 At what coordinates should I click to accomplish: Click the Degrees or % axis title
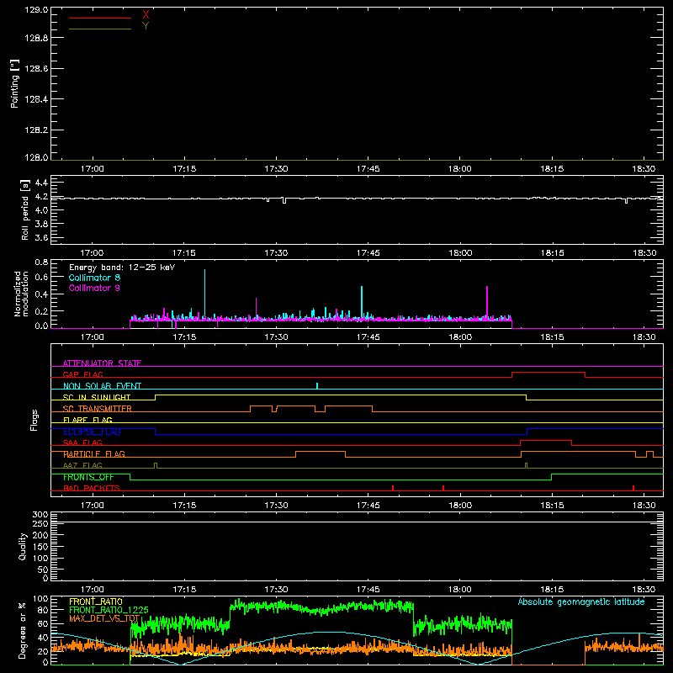click(22, 630)
